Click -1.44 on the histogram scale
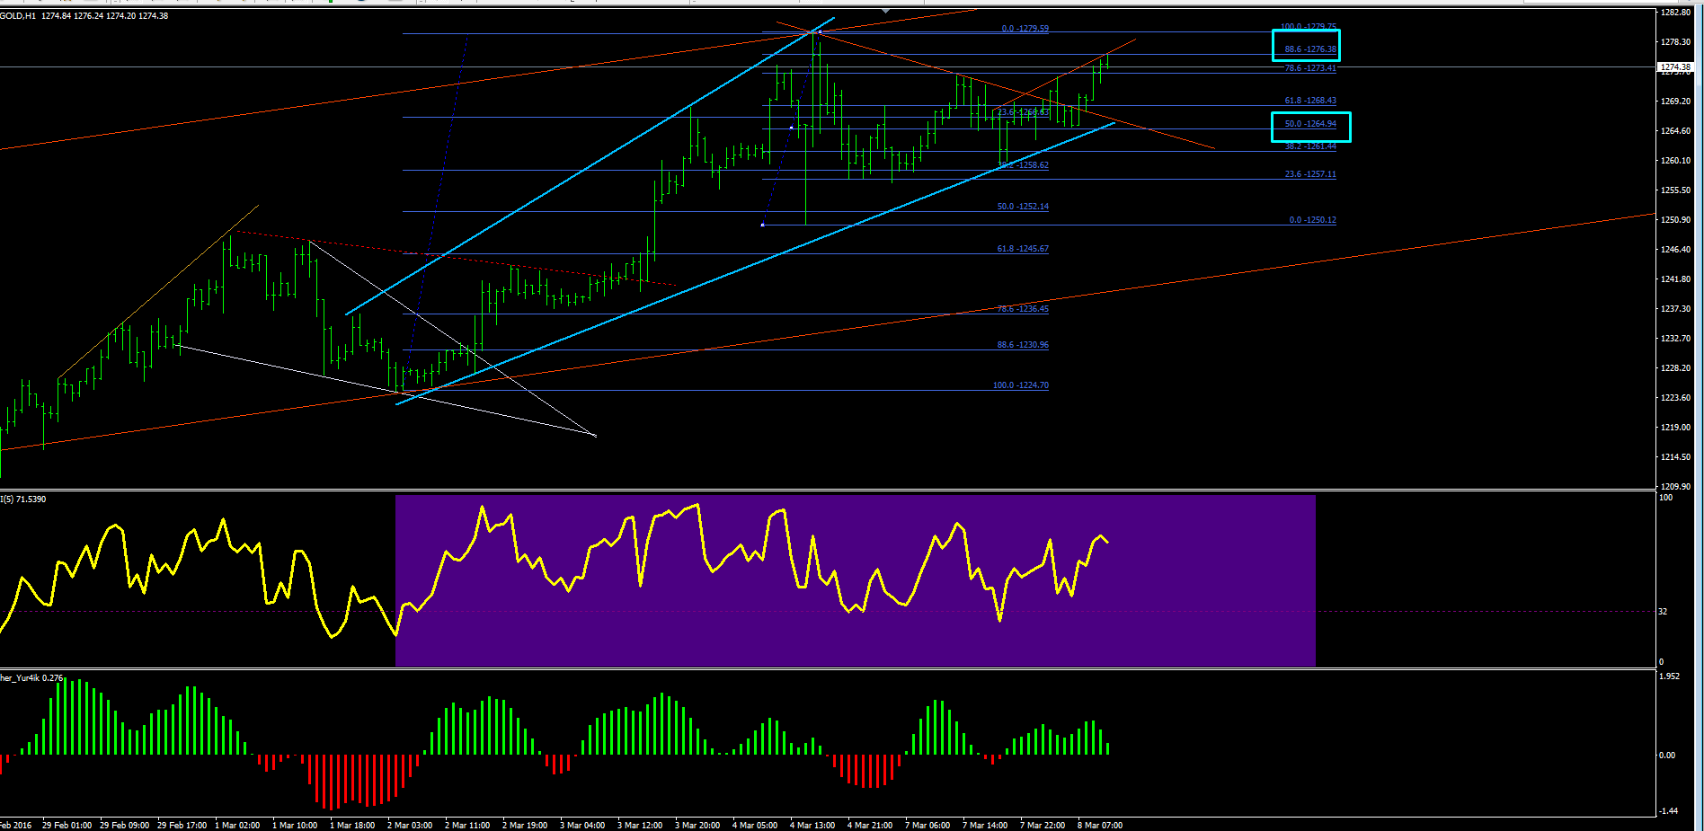The image size is (1704, 831). [x=1668, y=811]
